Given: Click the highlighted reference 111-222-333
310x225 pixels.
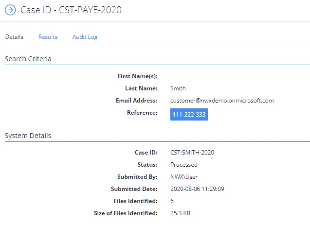Looking at the screenshot, I should tap(189, 115).
